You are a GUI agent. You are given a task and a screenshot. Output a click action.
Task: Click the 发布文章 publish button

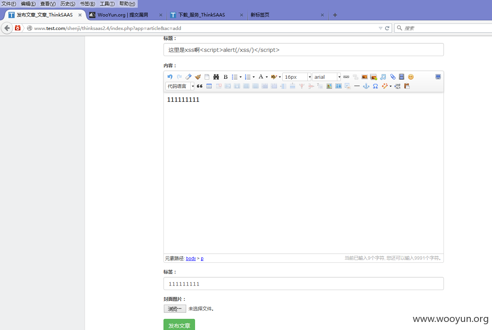click(x=179, y=325)
